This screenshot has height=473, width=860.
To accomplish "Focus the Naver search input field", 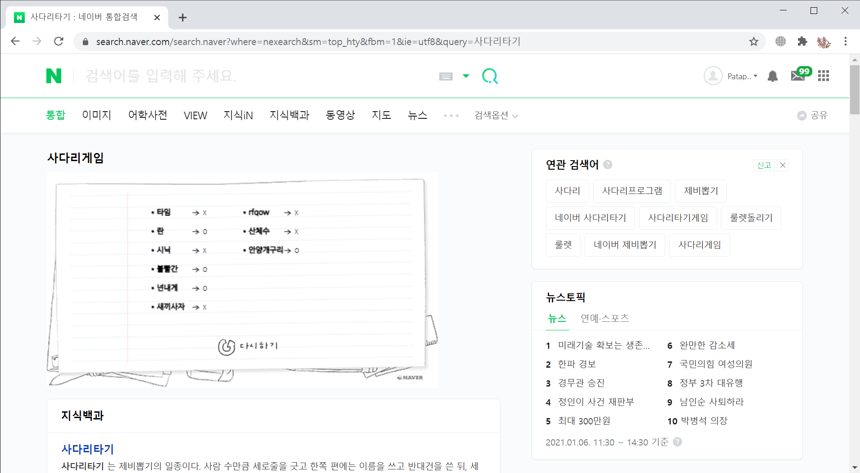I will click(257, 76).
